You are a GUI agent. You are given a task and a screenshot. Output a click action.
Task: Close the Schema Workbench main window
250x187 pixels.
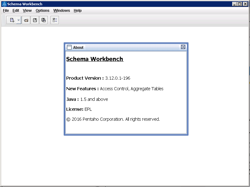(245, 4)
